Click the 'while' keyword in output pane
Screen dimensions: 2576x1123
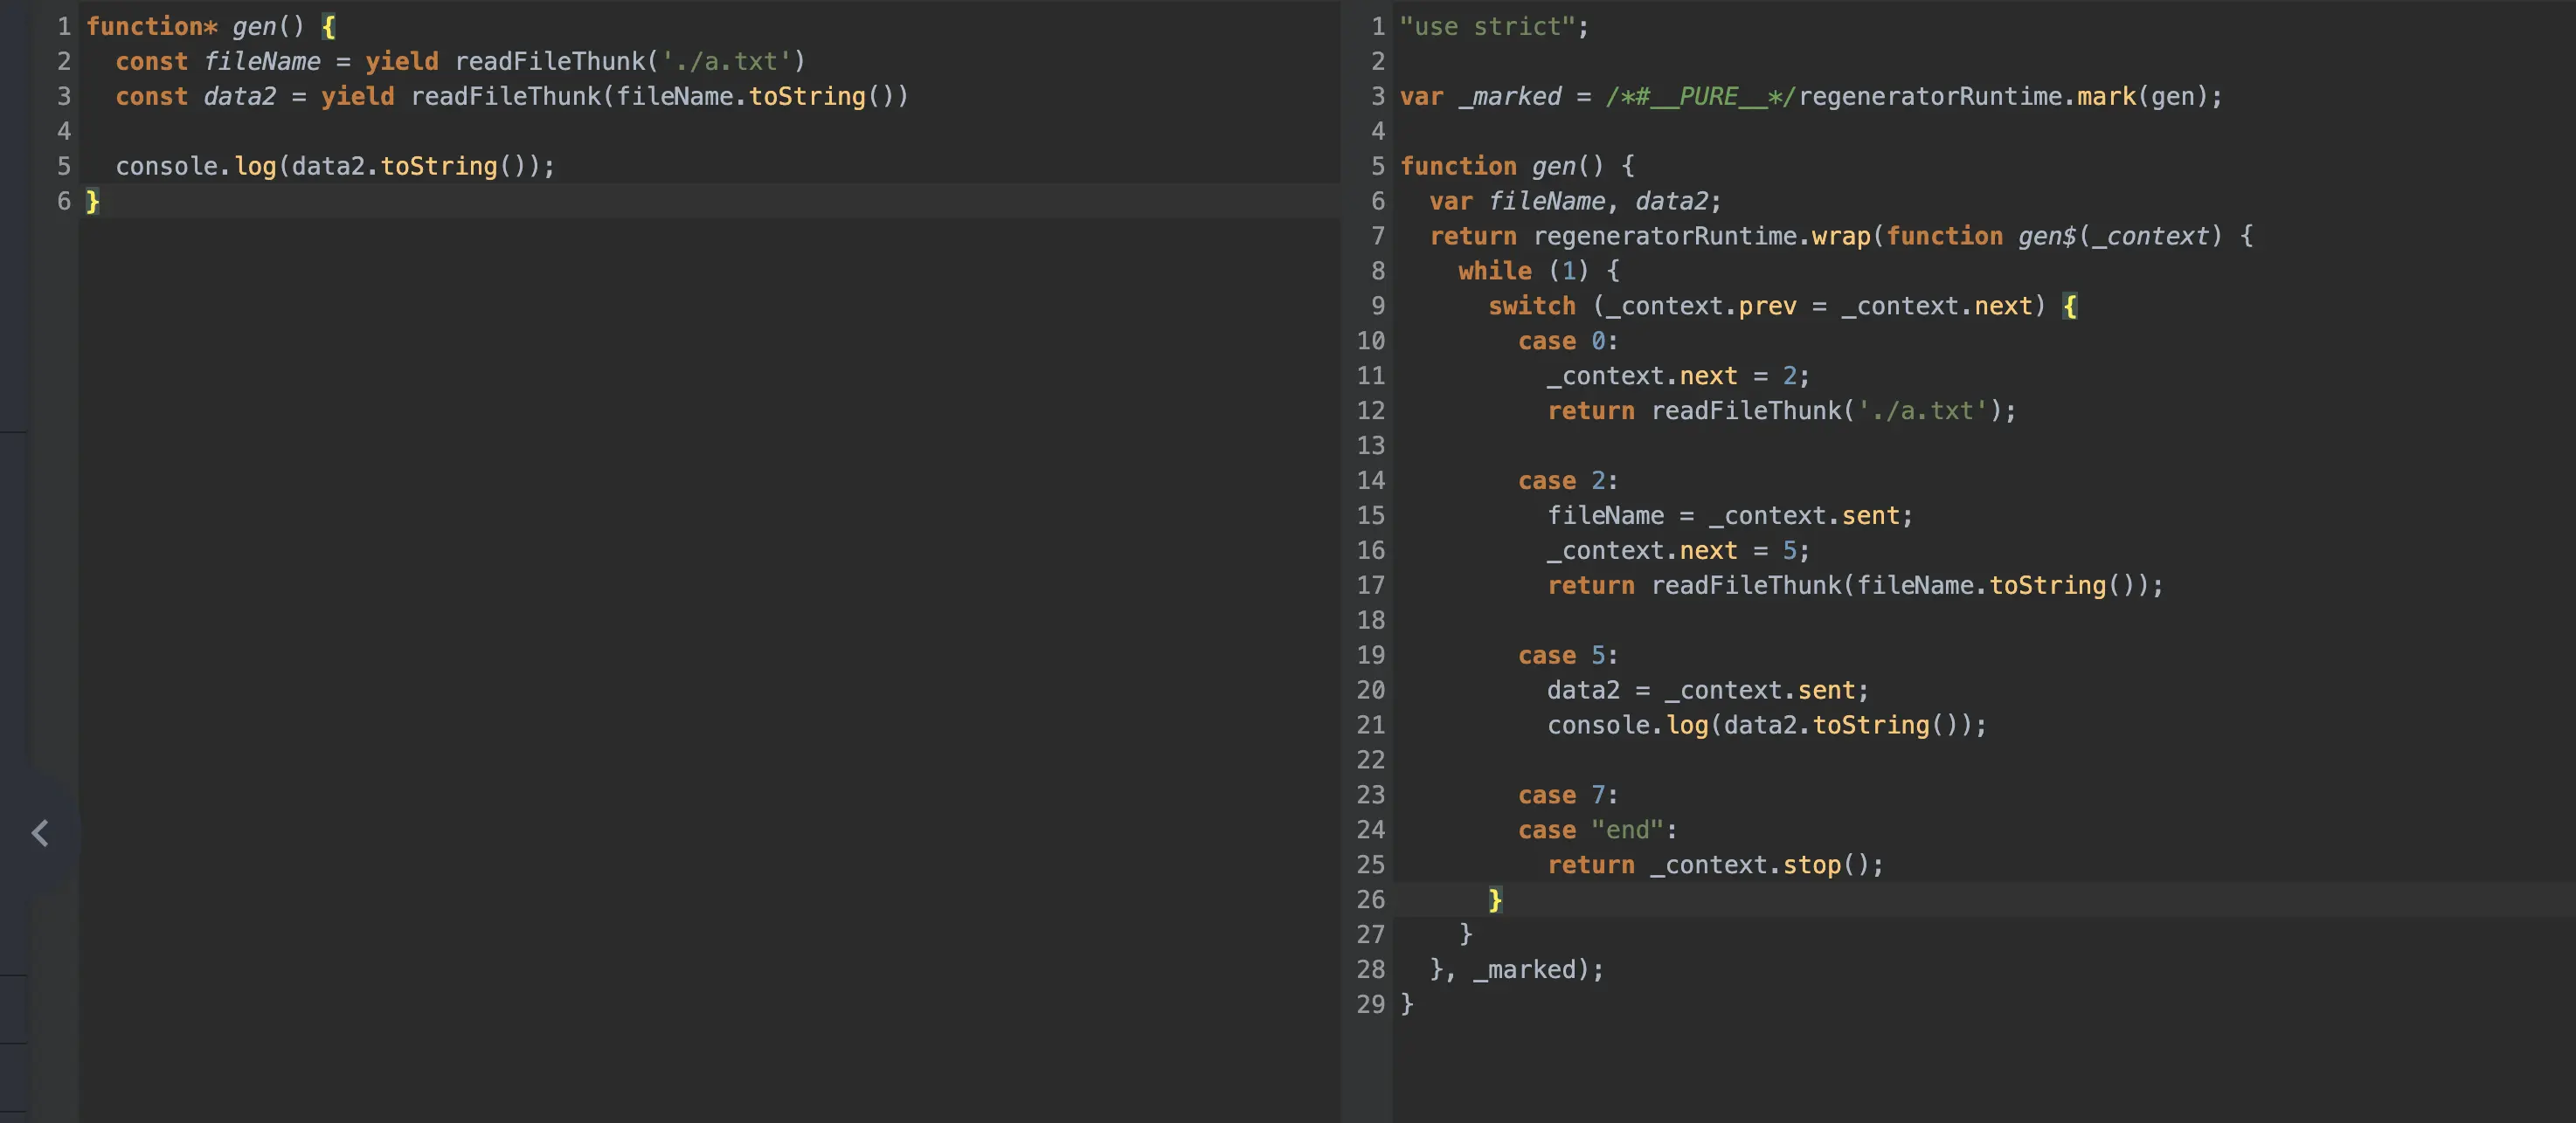click(1494, 271)
